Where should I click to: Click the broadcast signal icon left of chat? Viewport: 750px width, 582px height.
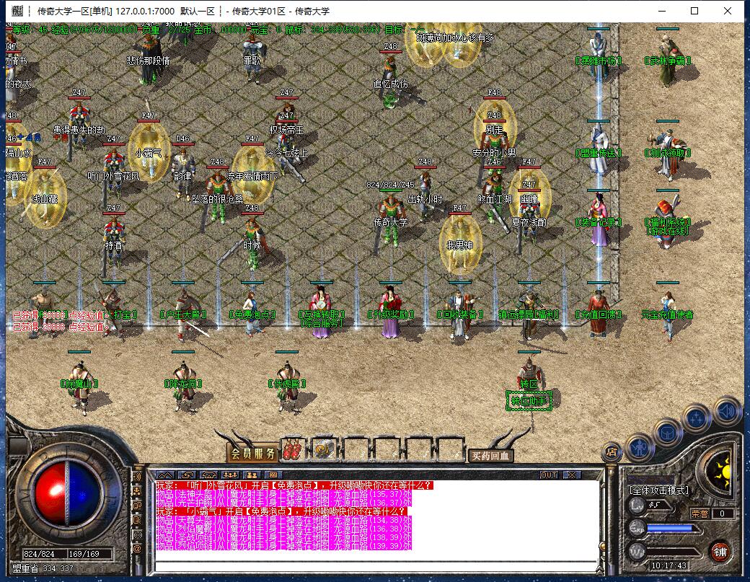[137, 534]
